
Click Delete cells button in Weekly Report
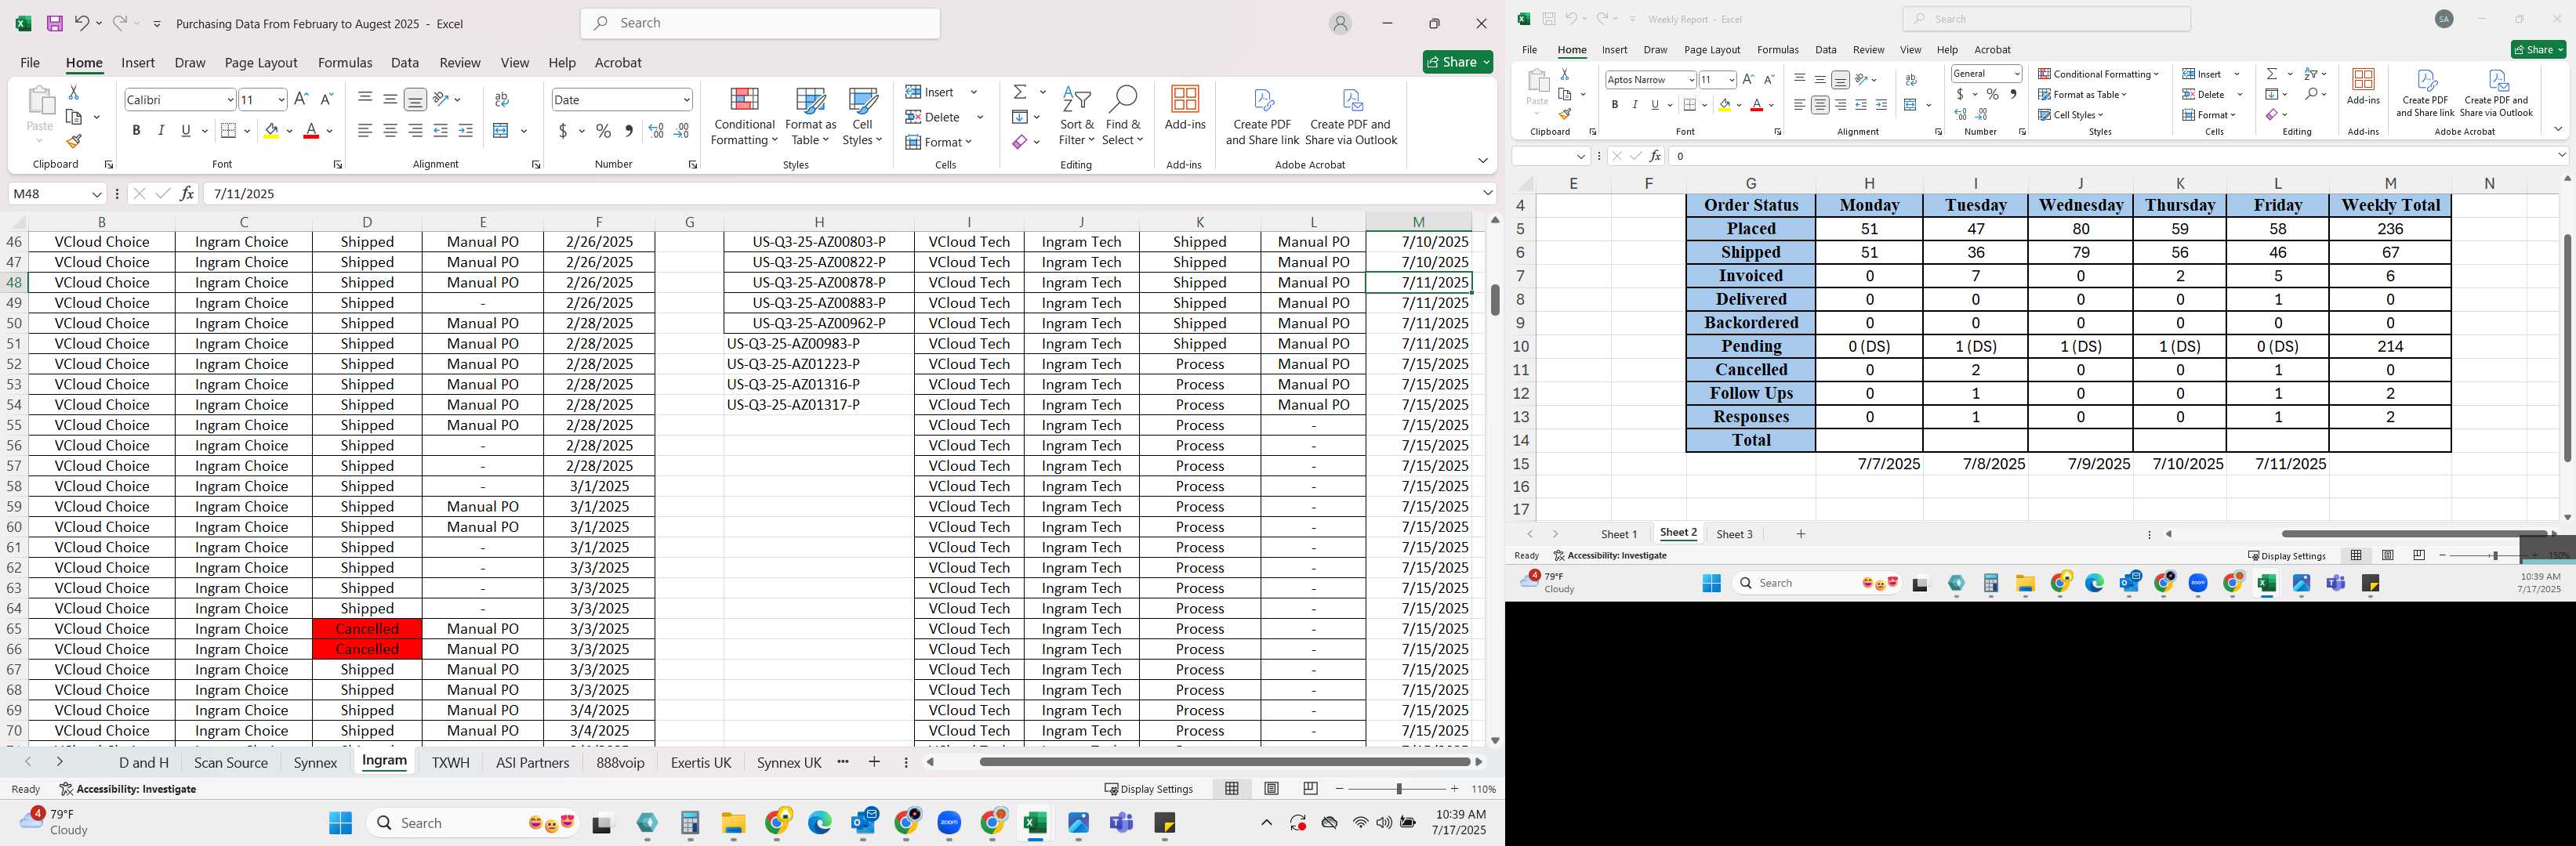pos(2204,95)
